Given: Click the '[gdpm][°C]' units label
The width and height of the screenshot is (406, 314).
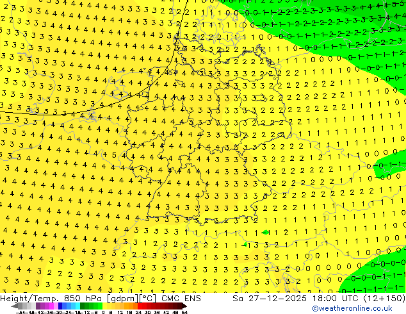Looking at the screenshot, I should point(131,299).
